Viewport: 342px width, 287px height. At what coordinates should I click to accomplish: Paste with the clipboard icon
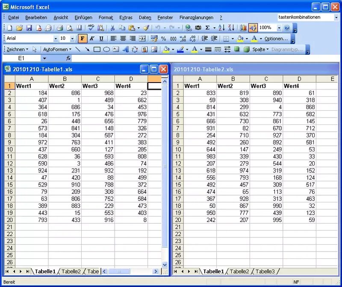tap(132, 28)
